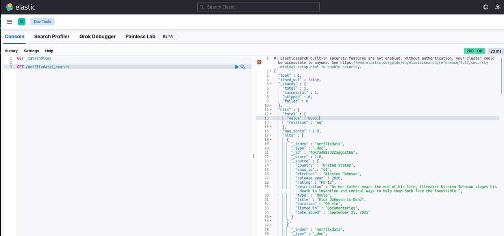Screen dimensions: 504x236
Task: Switch to the Search Profiler tab
Action: [x=52, y=36]
